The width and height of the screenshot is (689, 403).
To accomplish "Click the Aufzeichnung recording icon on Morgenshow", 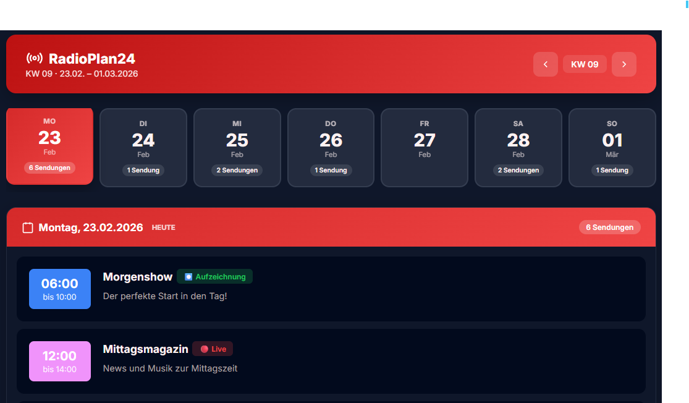I will tap(188, 277).
